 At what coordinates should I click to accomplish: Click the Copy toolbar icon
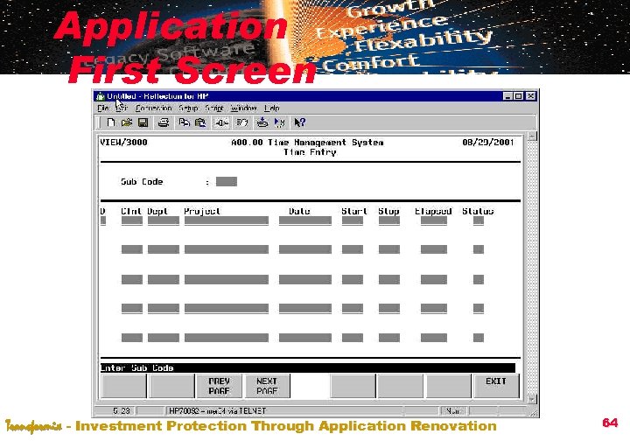click(184, 122)
